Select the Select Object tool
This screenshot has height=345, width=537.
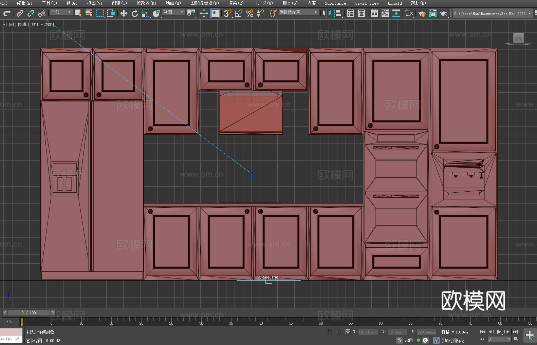(x=78, y=13)
